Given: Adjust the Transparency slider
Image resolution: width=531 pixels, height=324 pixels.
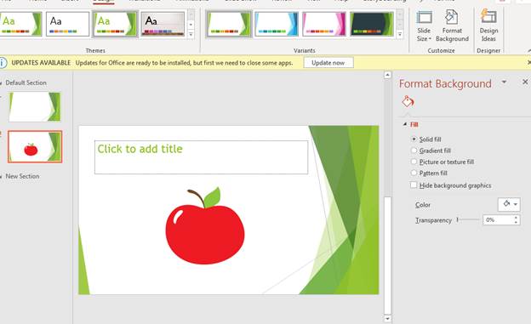Looking at the screenshot, I should point(468,219).
